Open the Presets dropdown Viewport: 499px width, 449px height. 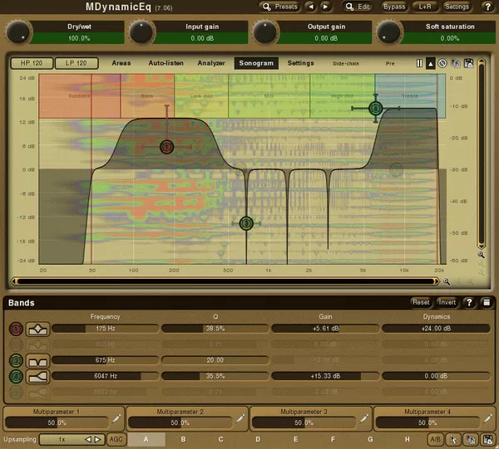tap(279, 7)
